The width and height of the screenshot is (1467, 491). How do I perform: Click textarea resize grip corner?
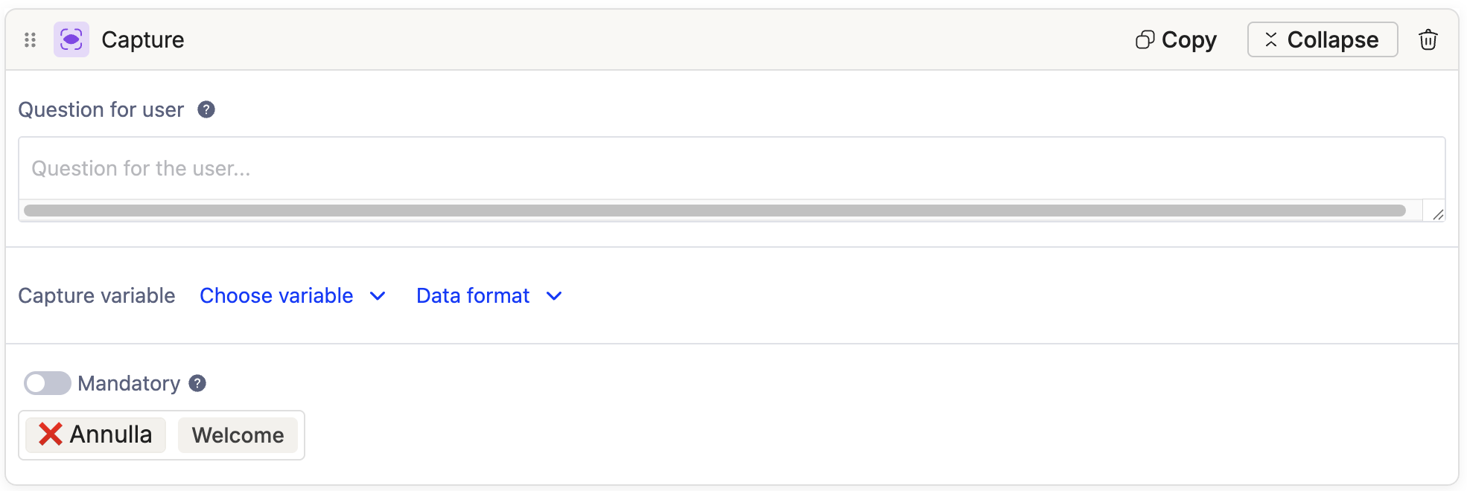coord(1437,214)
